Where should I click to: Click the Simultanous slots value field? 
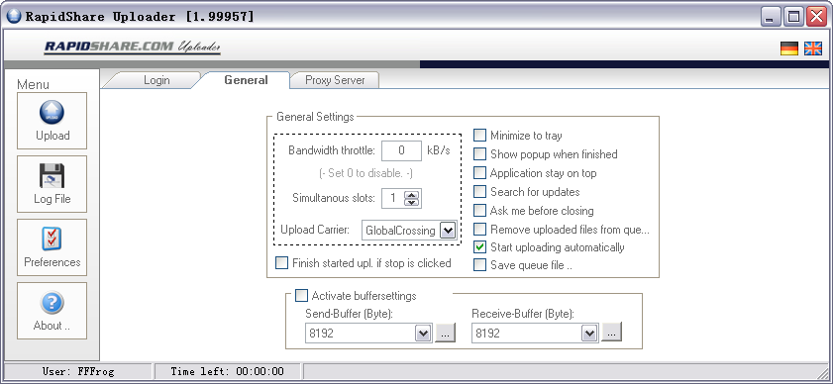[393, 198]
